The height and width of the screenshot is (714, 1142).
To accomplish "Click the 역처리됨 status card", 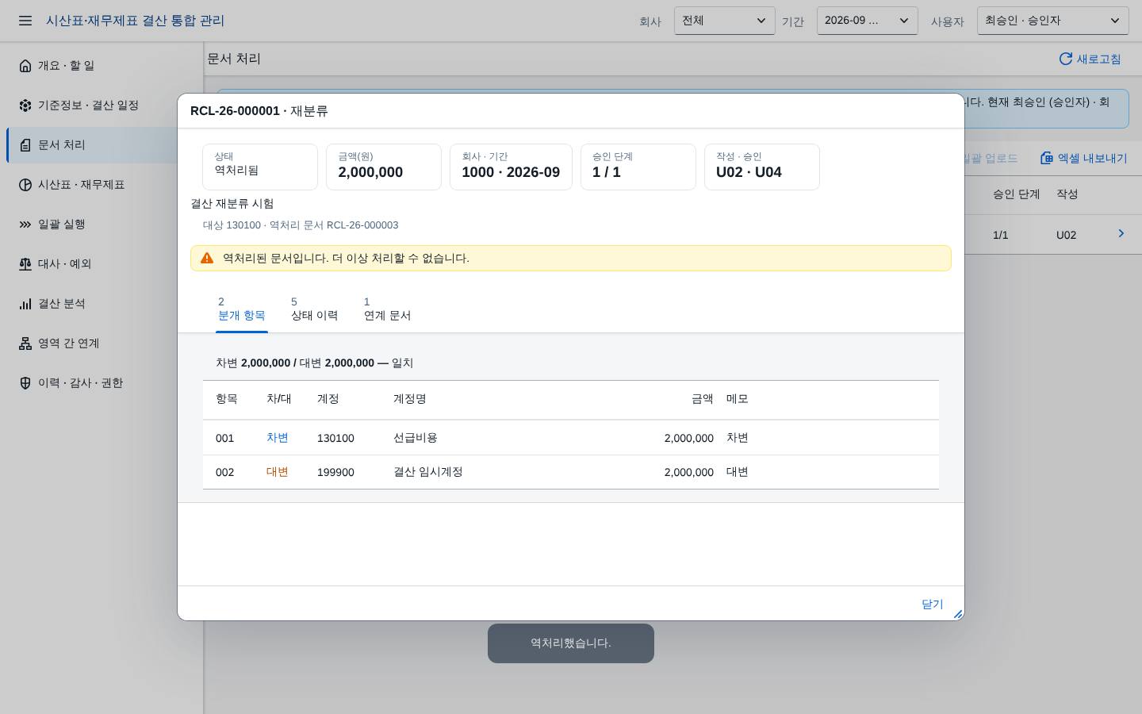I will (x=260, y=167).
